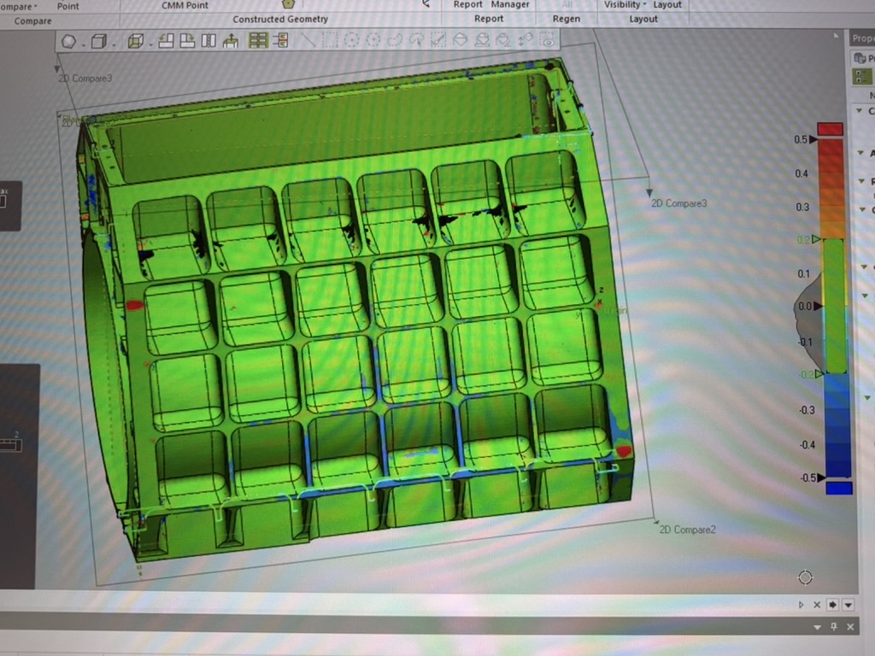Click the rotate view counterclockwise icon

tap(166, 40)
